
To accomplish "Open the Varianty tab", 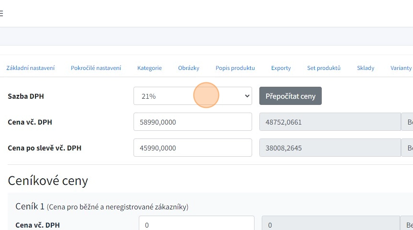I will coord(401,68).
